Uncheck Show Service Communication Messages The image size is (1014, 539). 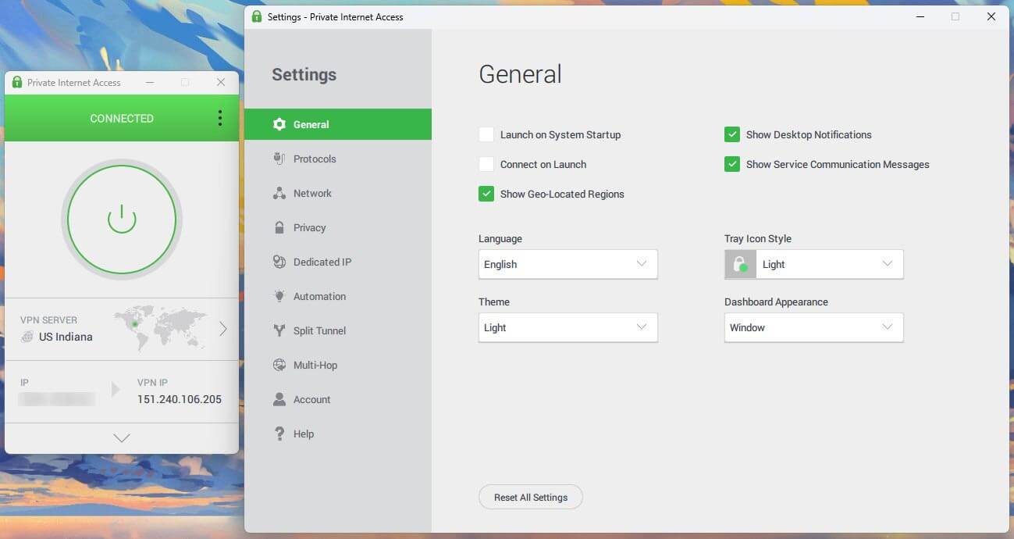click(732, 164)
